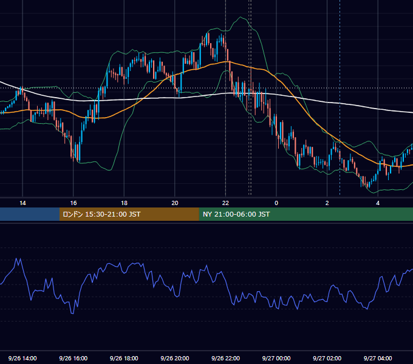The height and width of the screenshot is (364, 413).
Task: Click the 14 hour label on chart axis
Action: [22, 203]
